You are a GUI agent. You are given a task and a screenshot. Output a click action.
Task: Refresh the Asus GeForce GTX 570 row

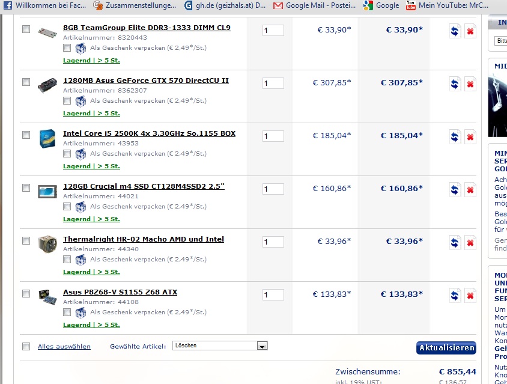[455, 84]
